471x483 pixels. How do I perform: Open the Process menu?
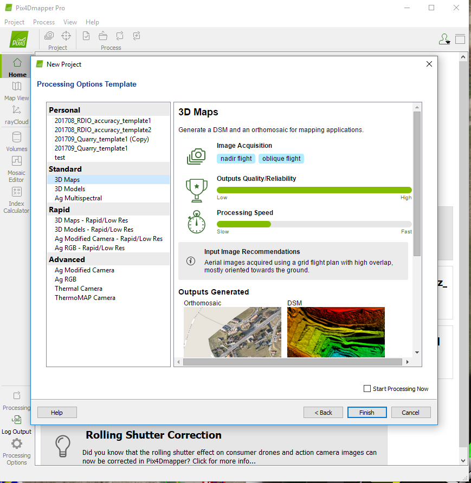coord(43,22)
